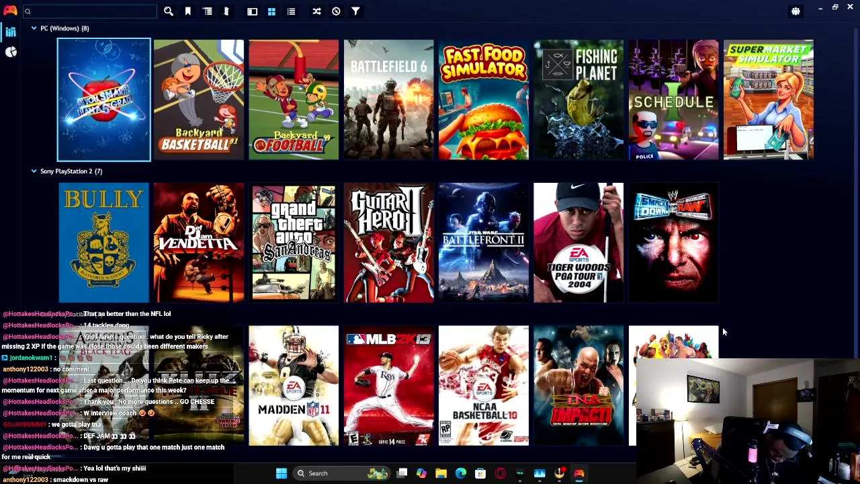Viewport: 860px width, 484px height.
Task: Open Task View on the taskbar
Action: point(402,473)
